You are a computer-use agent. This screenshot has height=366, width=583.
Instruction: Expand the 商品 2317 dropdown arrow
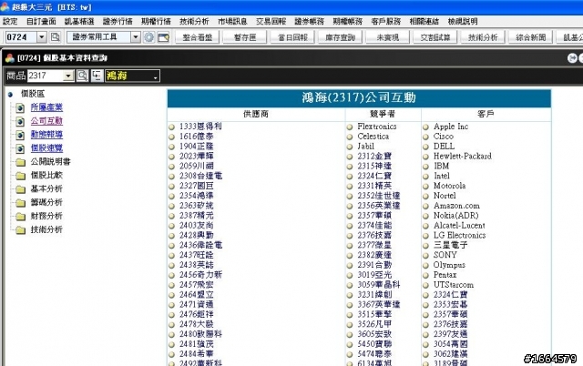(x=68, y=76)
